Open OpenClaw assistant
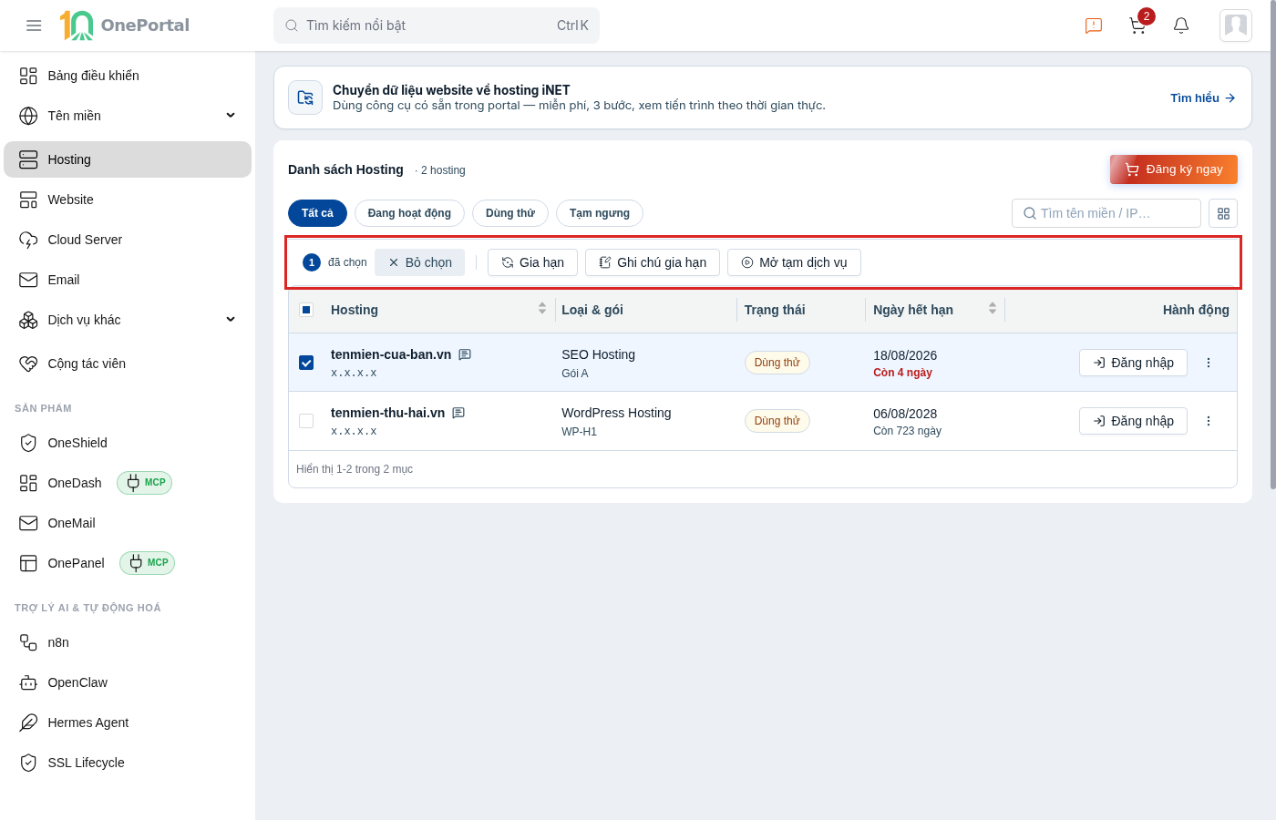Image resolution: width=1276 pixels, height=820 pixels. (x=128, y=682)
